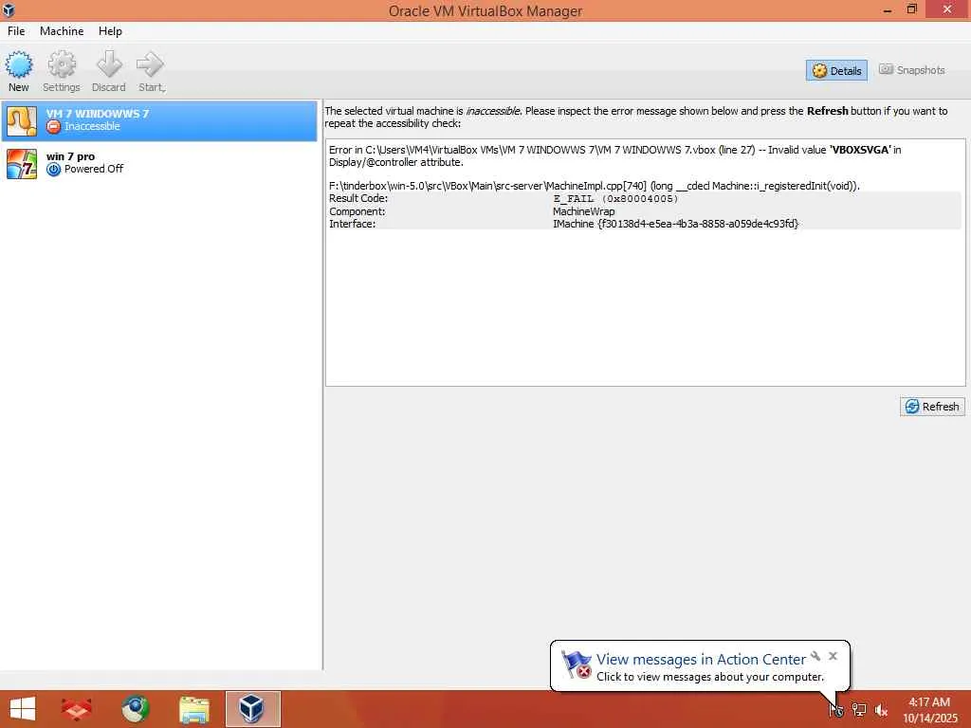The height and width of the screenshot is (728, 971).
Task: Click the Start arrow toolbar icon
Action: (x=149, y=64)
